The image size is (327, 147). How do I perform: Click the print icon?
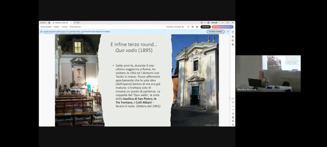click(x=197, y=27)
